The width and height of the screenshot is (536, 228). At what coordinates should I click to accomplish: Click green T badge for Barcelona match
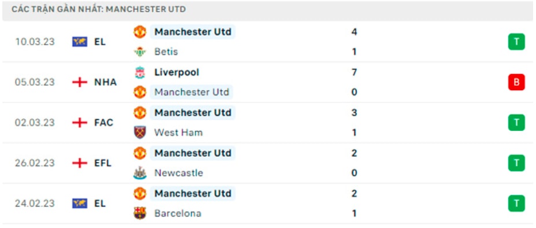coord(516,203)
